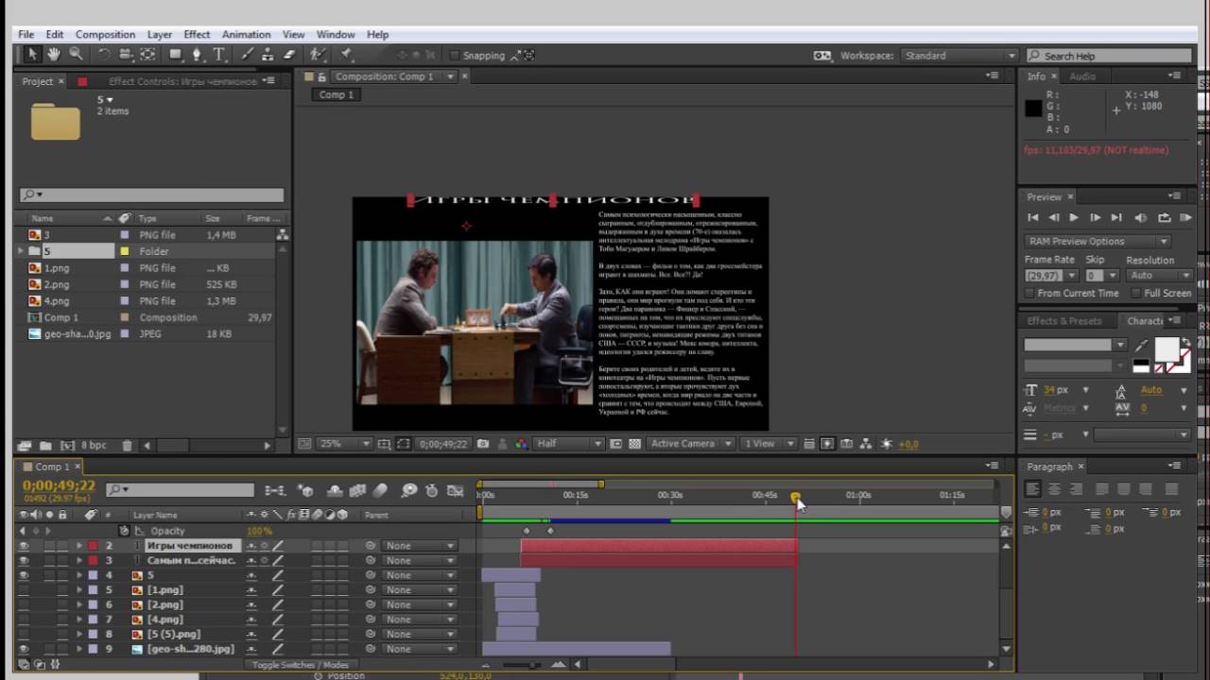The height and width of the screenshot is (680, 1210).
Task: Take a snapshot with the camera icon
Action: tap(483, 444)
